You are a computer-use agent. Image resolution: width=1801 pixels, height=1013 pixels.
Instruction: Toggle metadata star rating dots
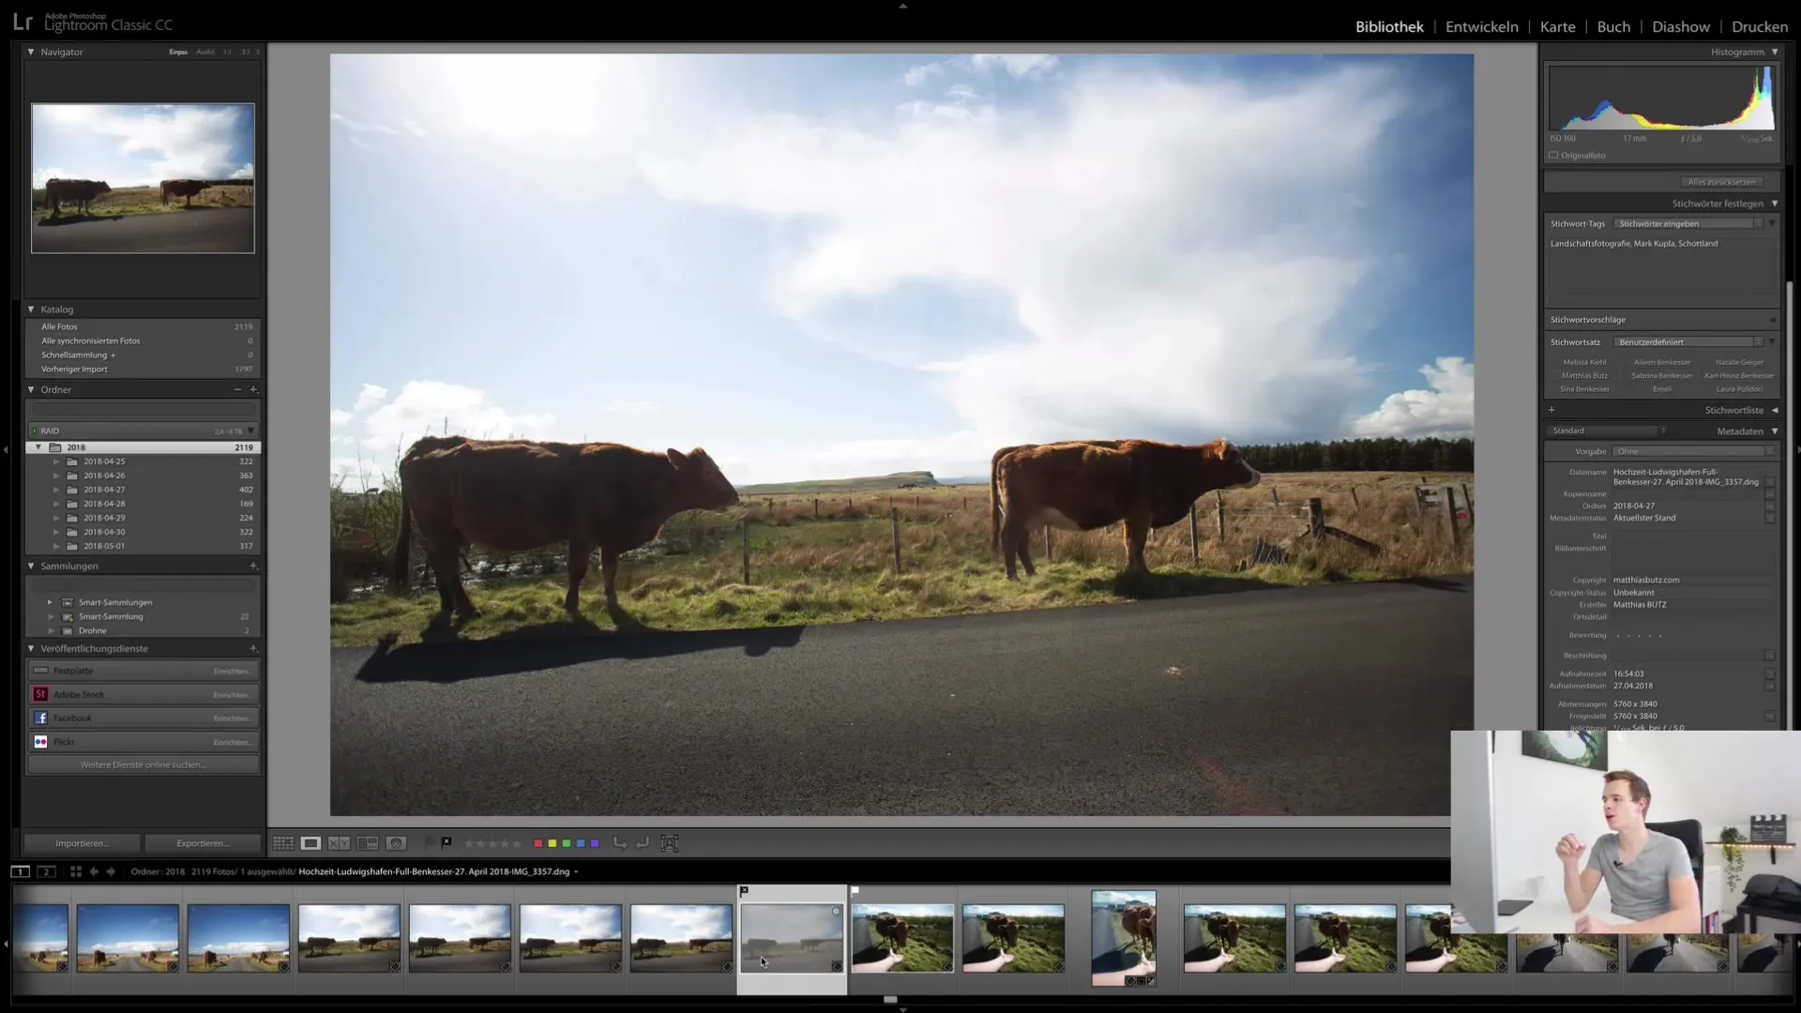(1640, 636)
